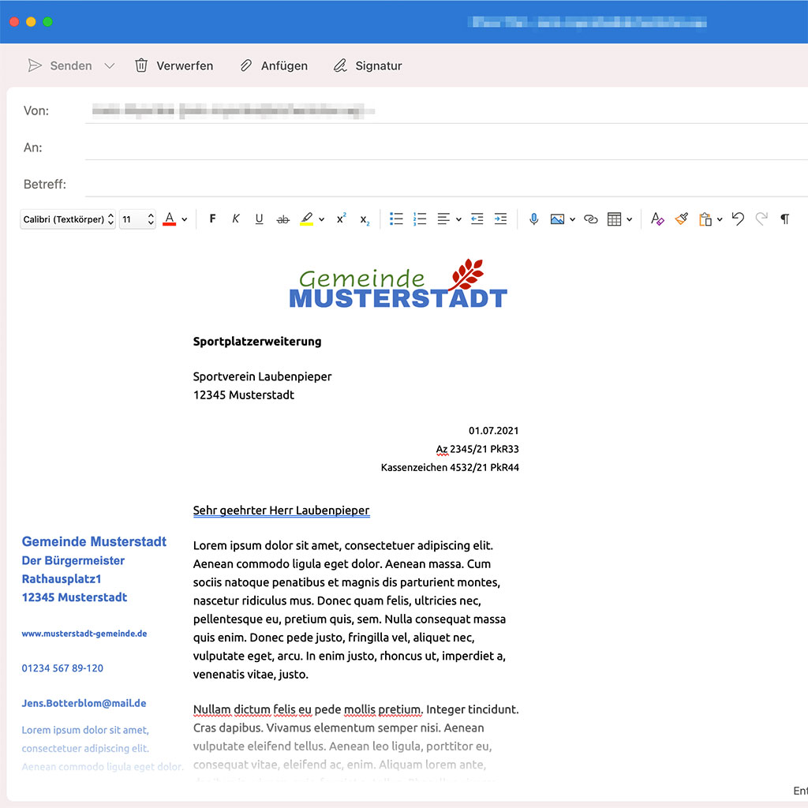This screenshot has width=808, height=808.
Task: Insert a numbered list
Action: click(420, 219)
